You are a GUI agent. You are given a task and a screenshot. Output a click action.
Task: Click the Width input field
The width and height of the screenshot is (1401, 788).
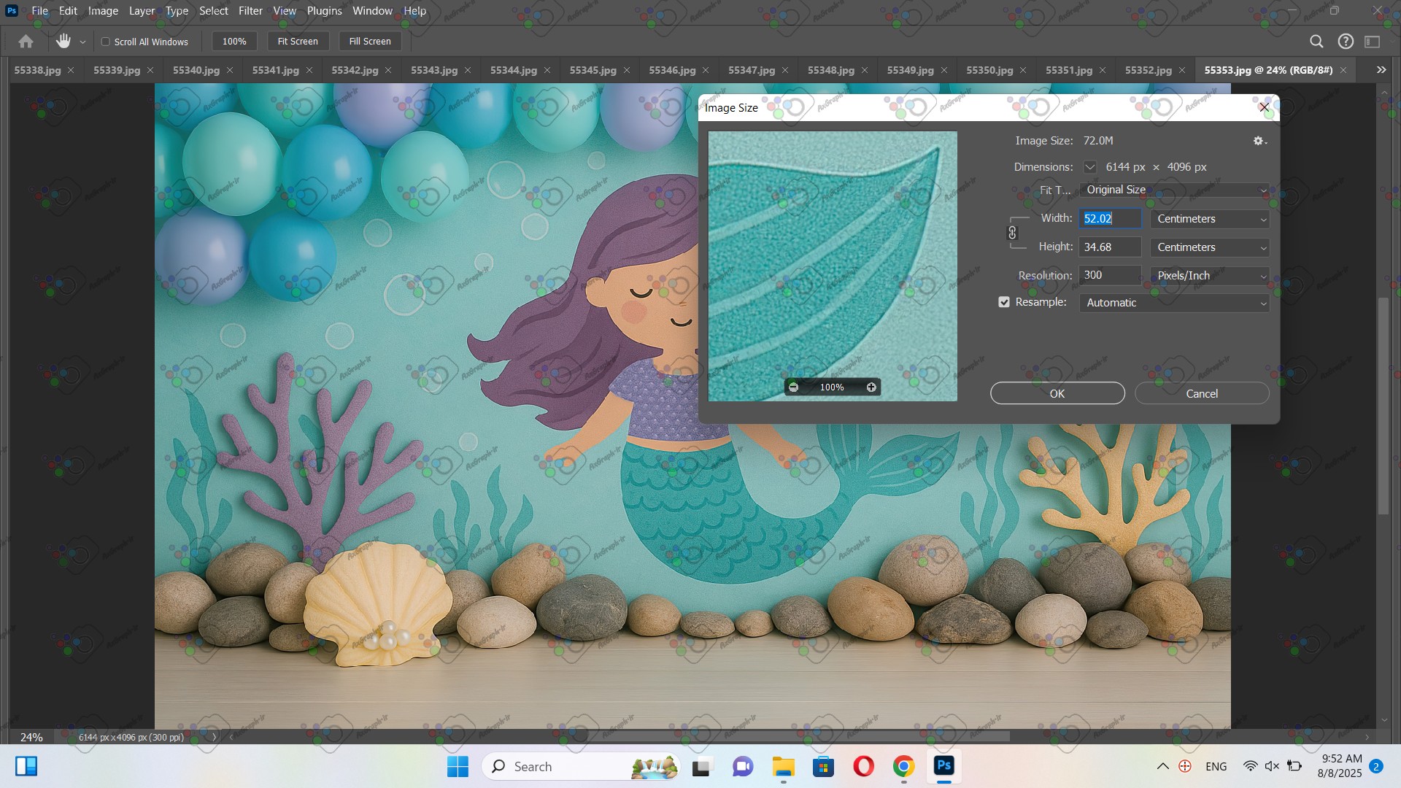pyautogui.click(x=1110, y=219)
